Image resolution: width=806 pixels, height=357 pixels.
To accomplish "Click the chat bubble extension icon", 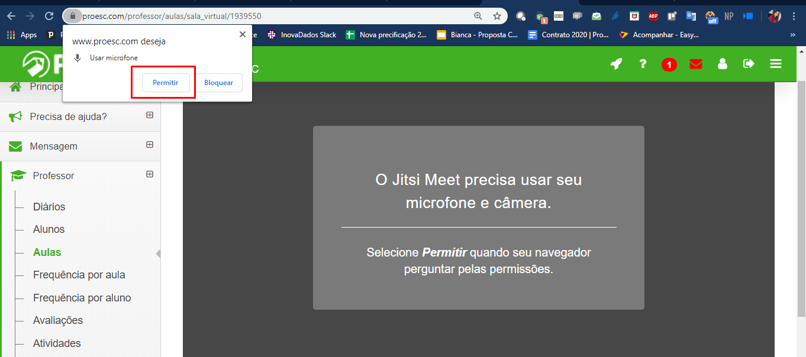I will [578, 16].
